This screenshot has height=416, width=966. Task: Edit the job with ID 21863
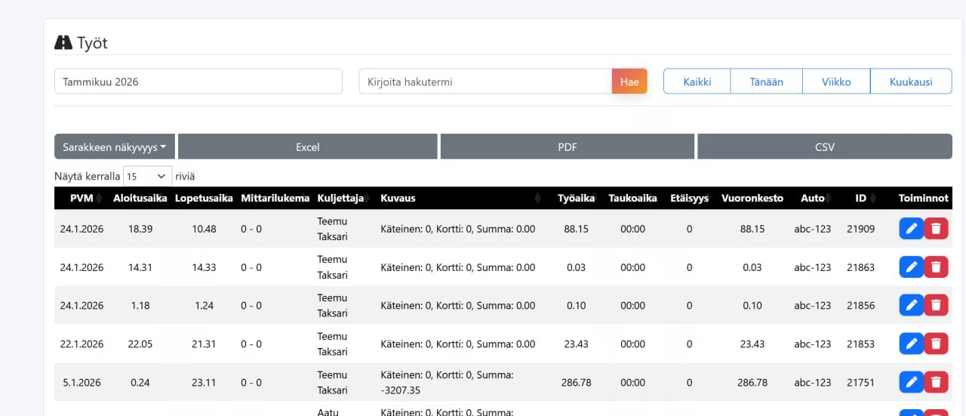tap(911, 267)
